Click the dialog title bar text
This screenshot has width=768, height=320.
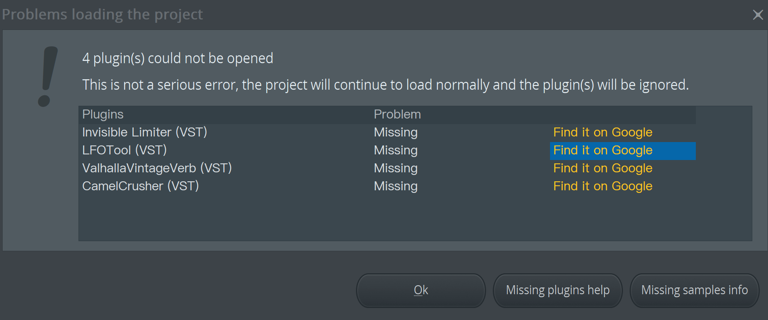102,15
